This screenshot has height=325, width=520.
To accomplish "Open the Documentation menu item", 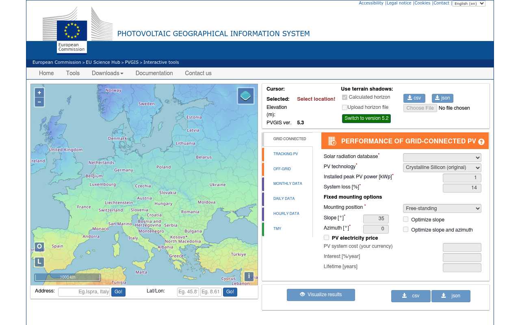I will (154, 73).
